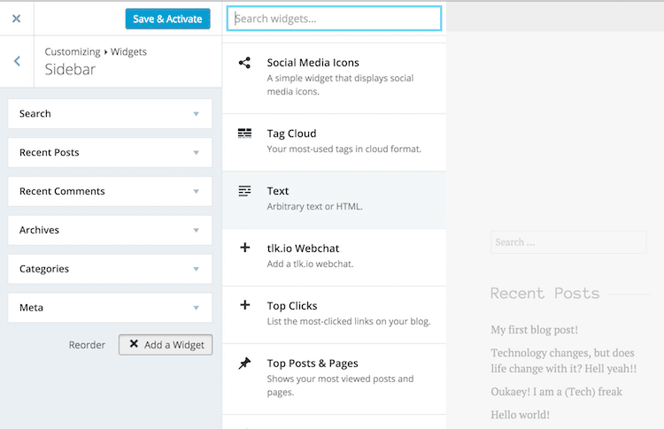Viewport: 664px width, 429px height.
Task: Click the Recent Comments widget label
Action: [x=62, y=191]
